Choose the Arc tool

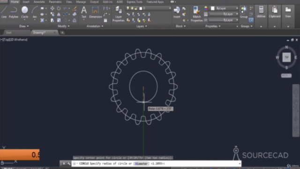tap(35, 12)
